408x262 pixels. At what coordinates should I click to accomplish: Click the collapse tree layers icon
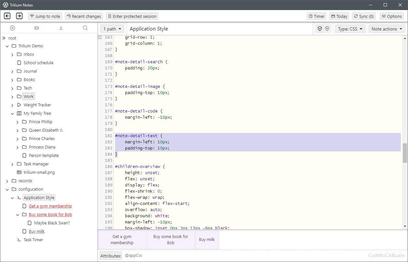point(37,28)
